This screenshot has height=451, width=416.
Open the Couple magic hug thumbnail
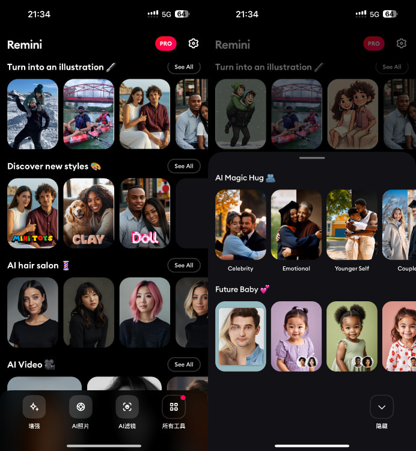pos(399,225)
